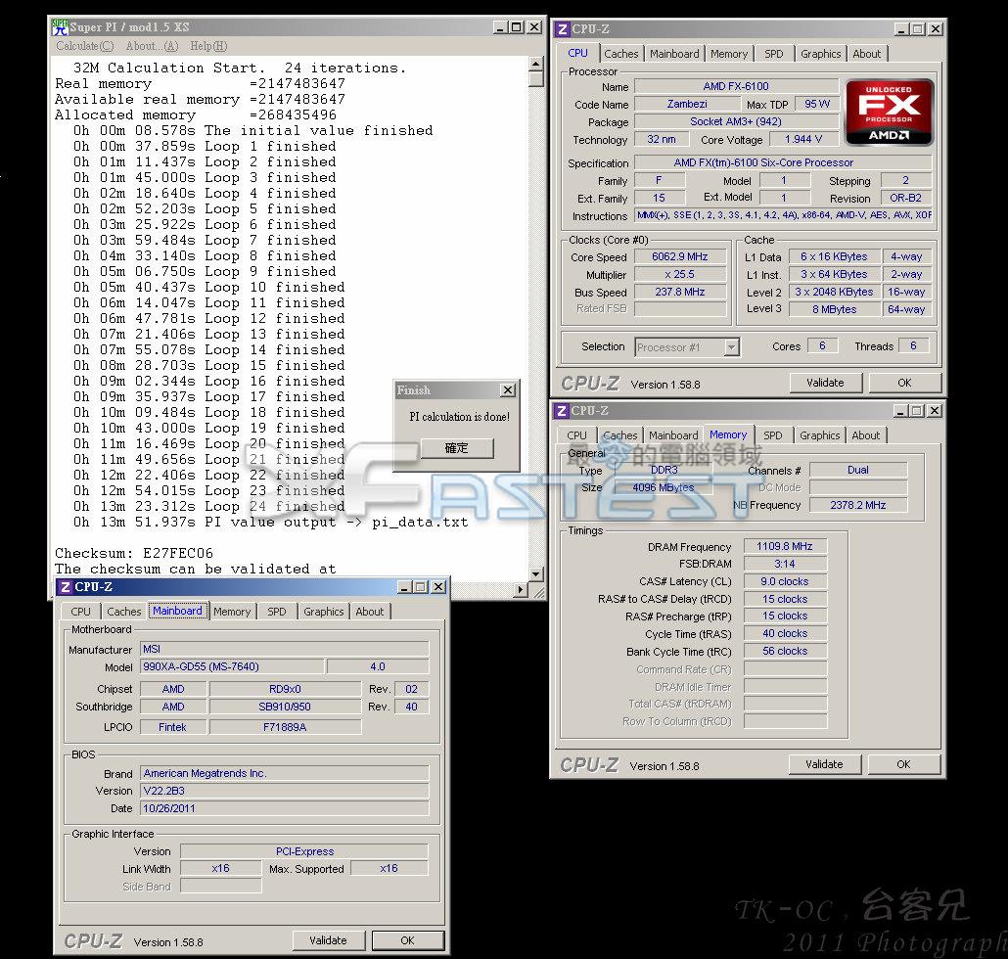
Task: Click the Multiplier value x 25.5
Action: [x=679, y=274]
